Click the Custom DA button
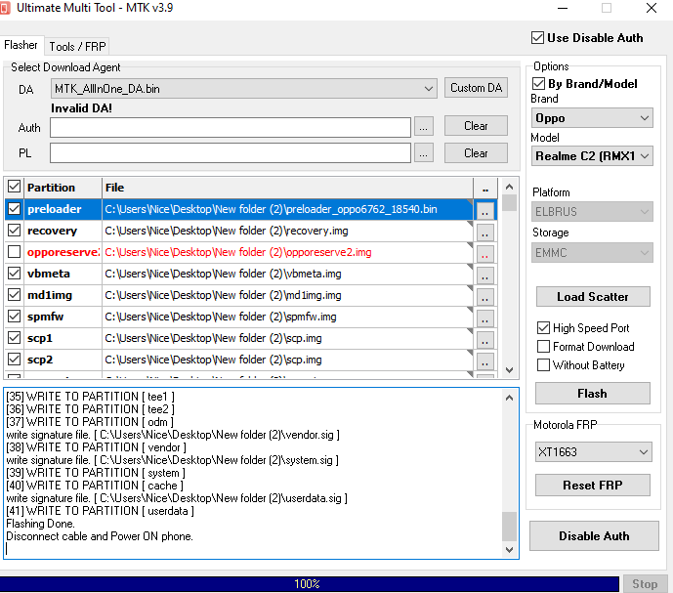 tap(476, 88)
